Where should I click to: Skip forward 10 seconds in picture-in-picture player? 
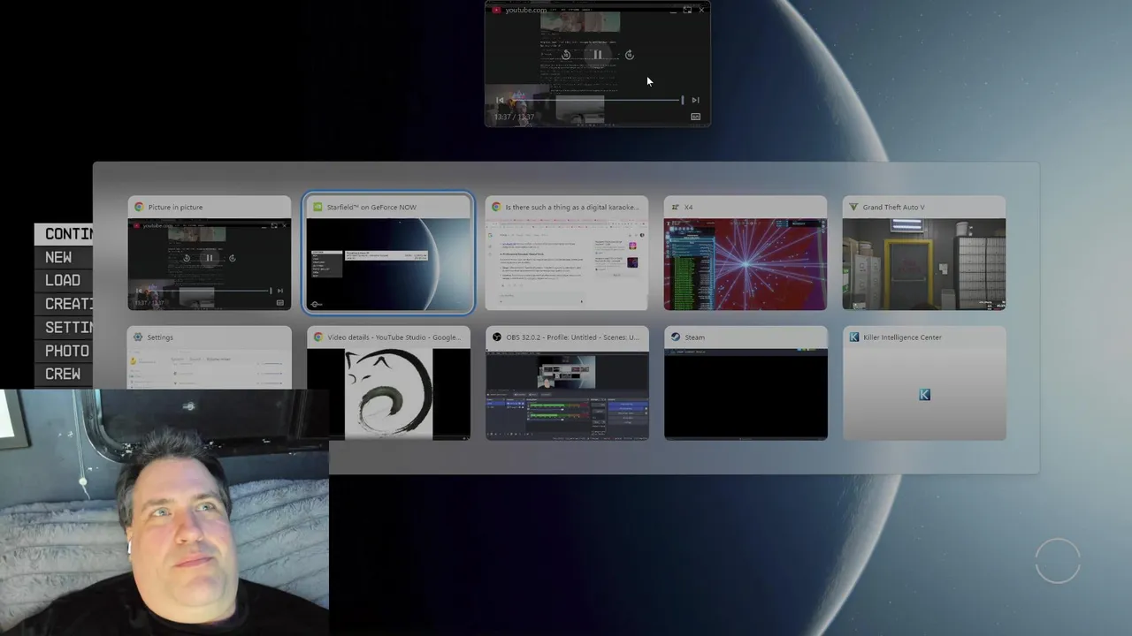(630, 55)
